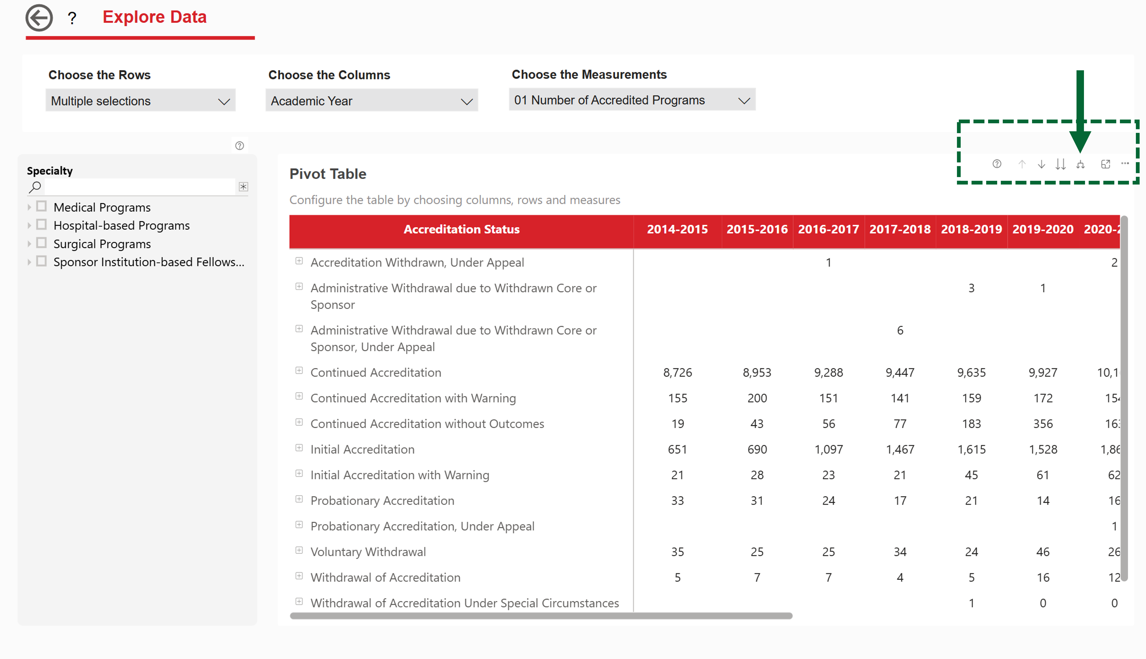The height and width of the screenshot is (659, 1146).
Task: Expand Continued Accreditation with Warning row
Action: click(x=299, y=396)
